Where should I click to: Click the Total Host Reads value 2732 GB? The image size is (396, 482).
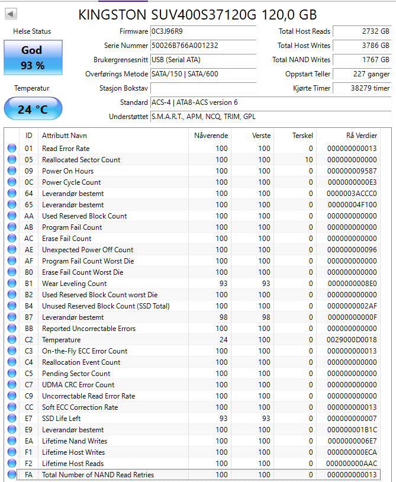coord(362,31)
